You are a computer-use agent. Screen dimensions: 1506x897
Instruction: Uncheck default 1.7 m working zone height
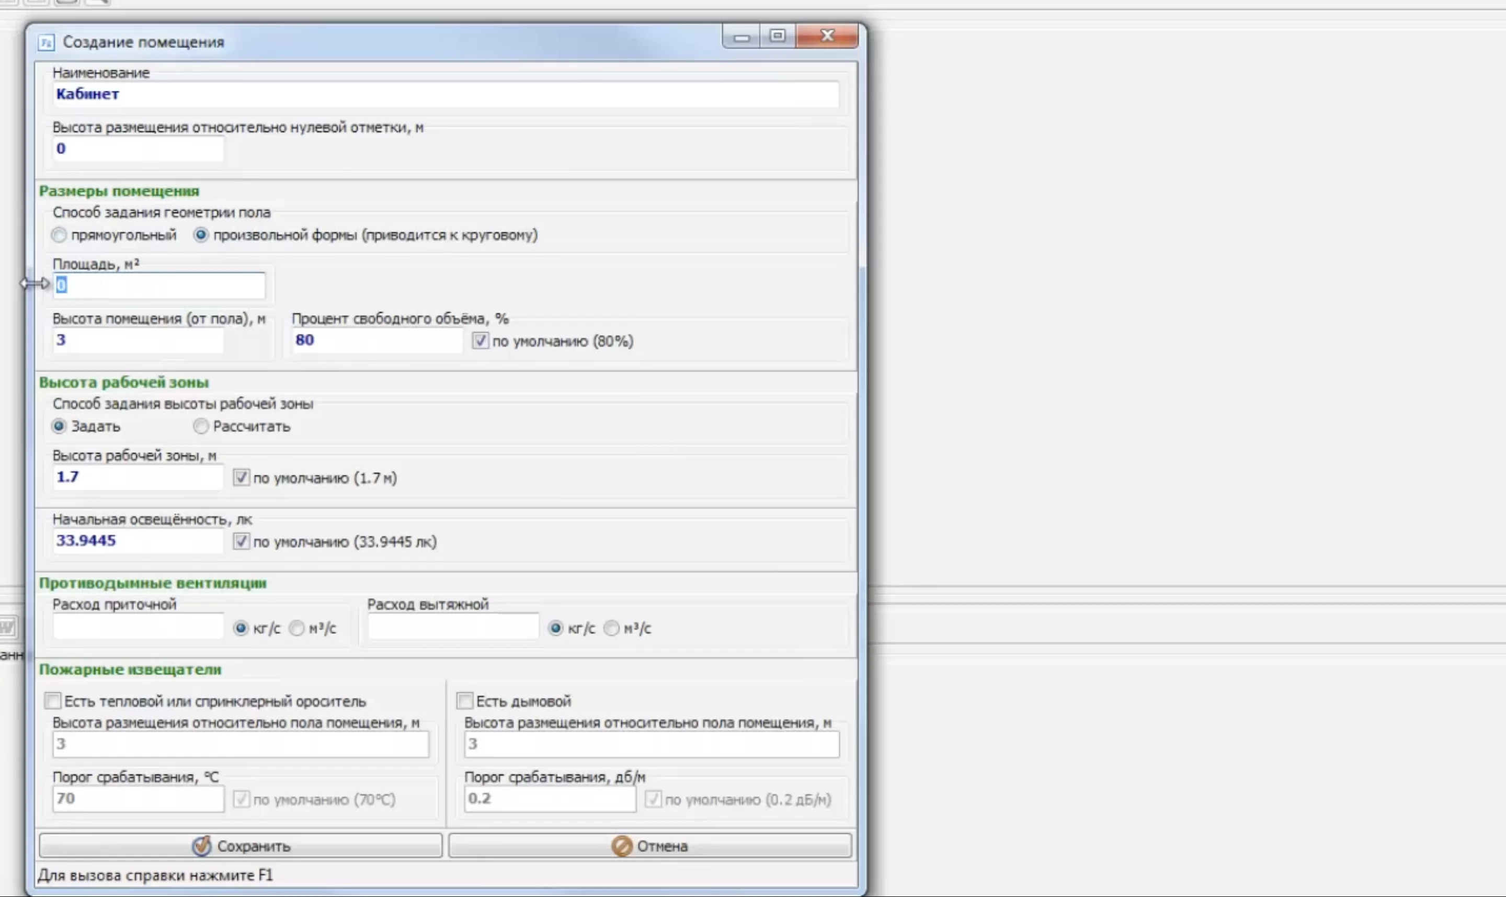click(241, 478)
